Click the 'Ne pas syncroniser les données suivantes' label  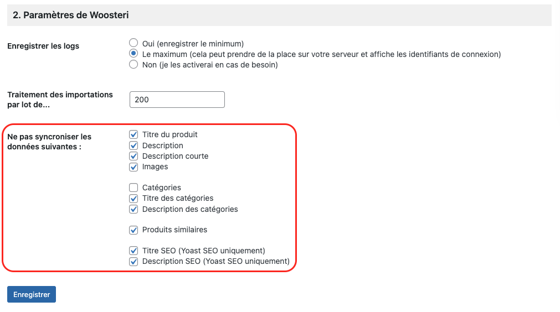point(49,142)
